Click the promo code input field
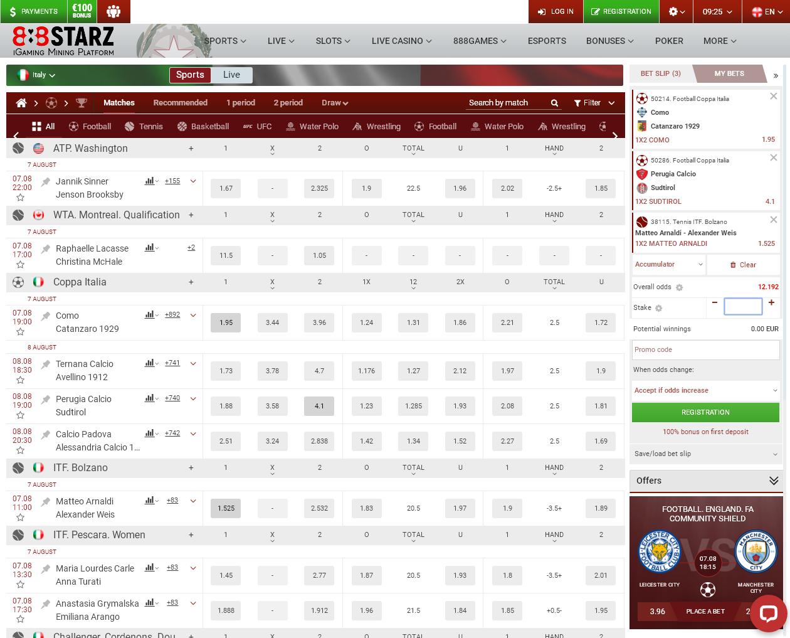 tap(705, 349)
